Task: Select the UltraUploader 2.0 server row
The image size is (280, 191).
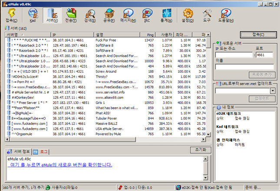Action: [106, 66]
